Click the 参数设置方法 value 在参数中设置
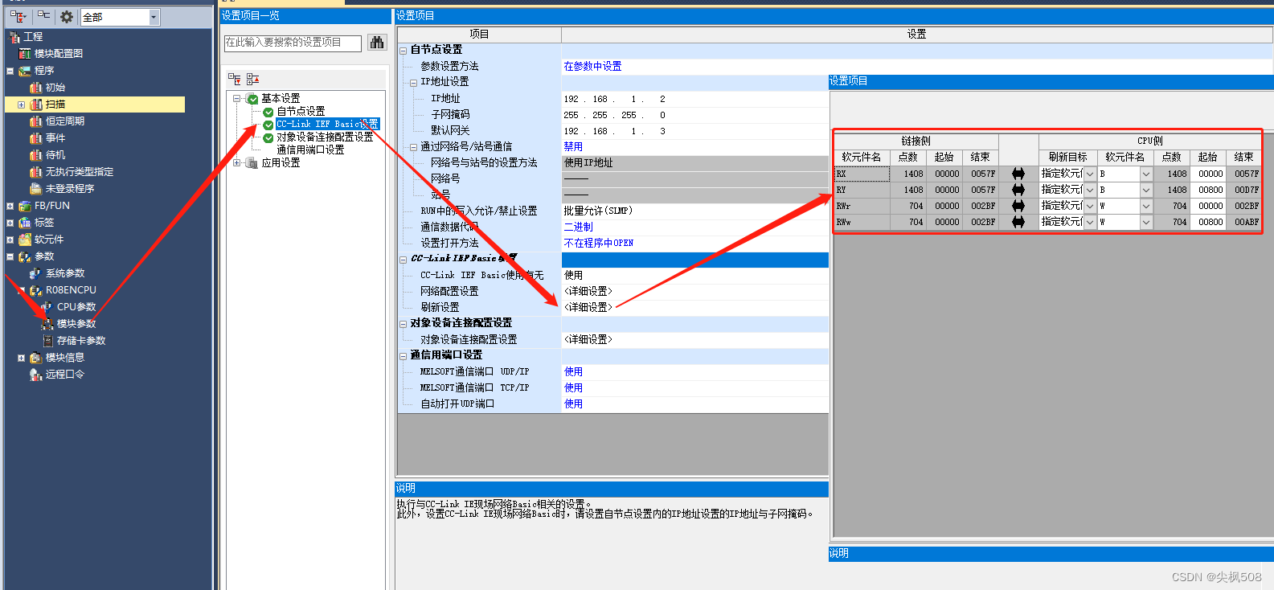This screenshot has width=1274, height=590. click(593, 67)
